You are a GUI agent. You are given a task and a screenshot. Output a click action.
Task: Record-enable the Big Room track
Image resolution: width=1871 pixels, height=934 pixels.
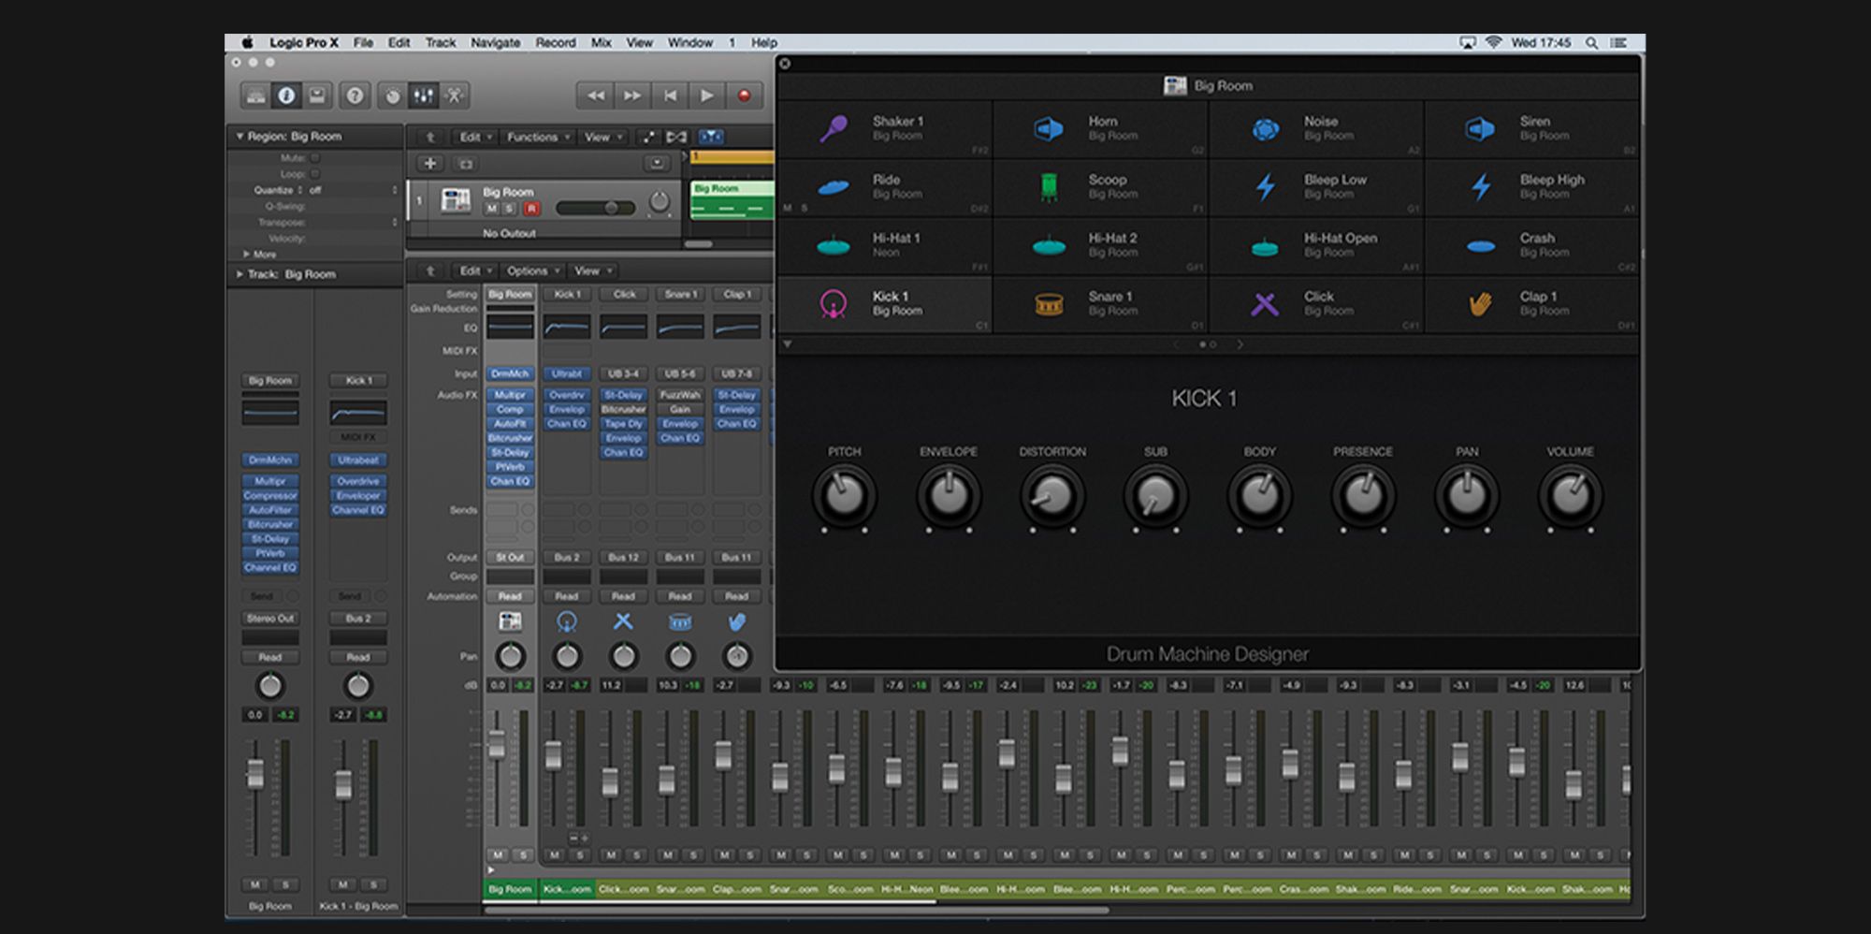pos(530,209)
